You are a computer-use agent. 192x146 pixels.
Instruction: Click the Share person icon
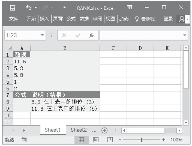181,19
